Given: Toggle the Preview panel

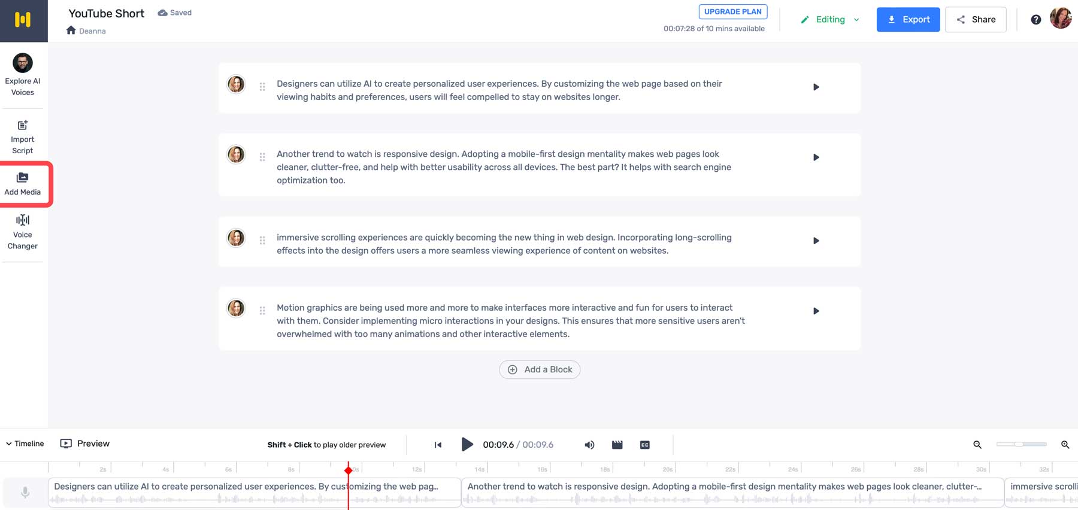Looking at the screenshot, I should [85, 444].
